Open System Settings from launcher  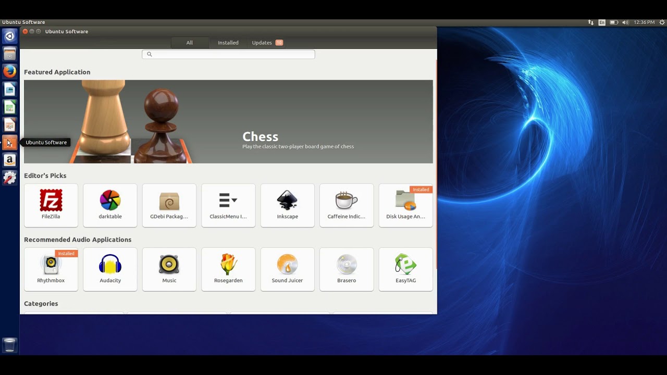pyautogui.click(x=9, y=178)
